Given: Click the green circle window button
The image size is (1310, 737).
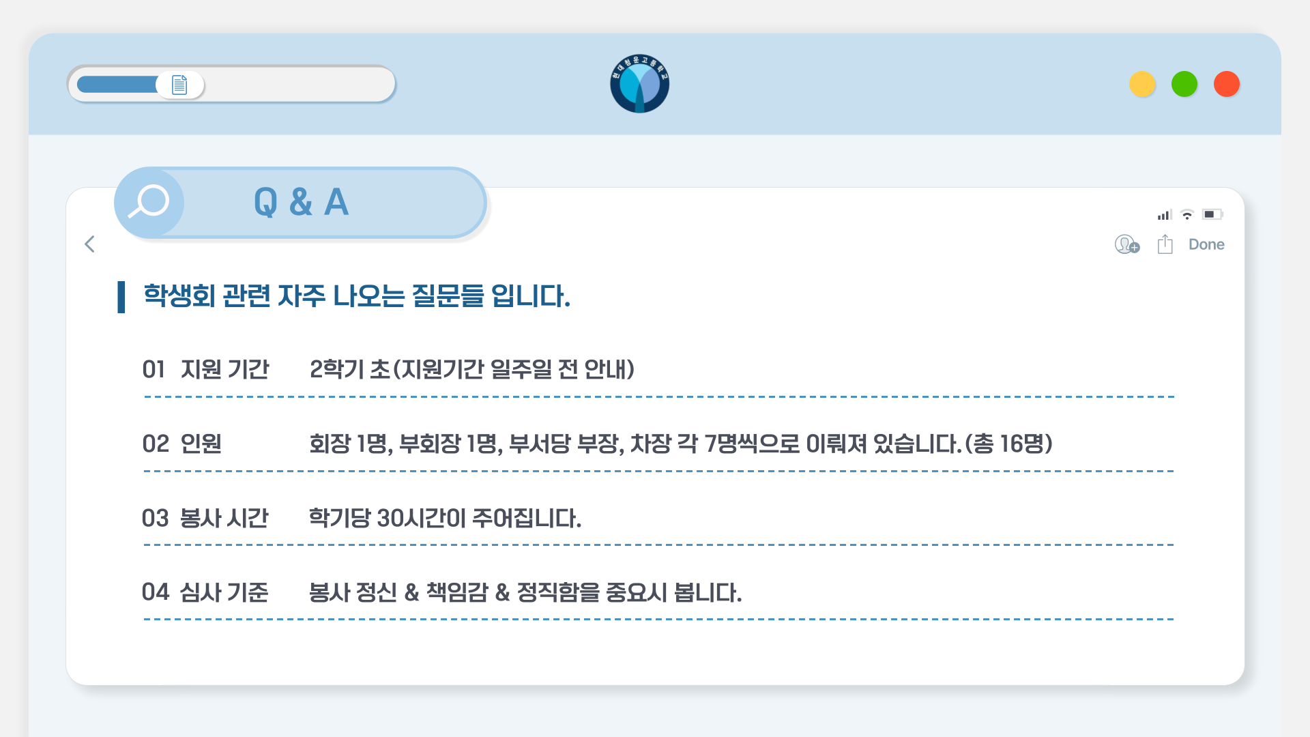Looking at the screenshot, I should tap(1184, 84).
